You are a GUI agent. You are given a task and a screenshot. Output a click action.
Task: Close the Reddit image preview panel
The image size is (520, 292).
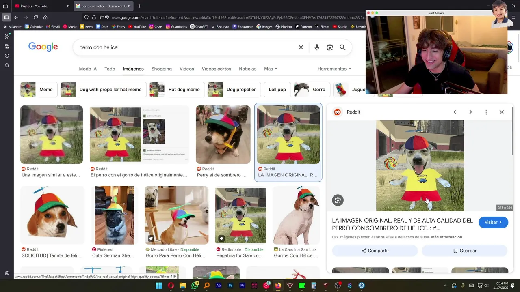pos(502,112)
